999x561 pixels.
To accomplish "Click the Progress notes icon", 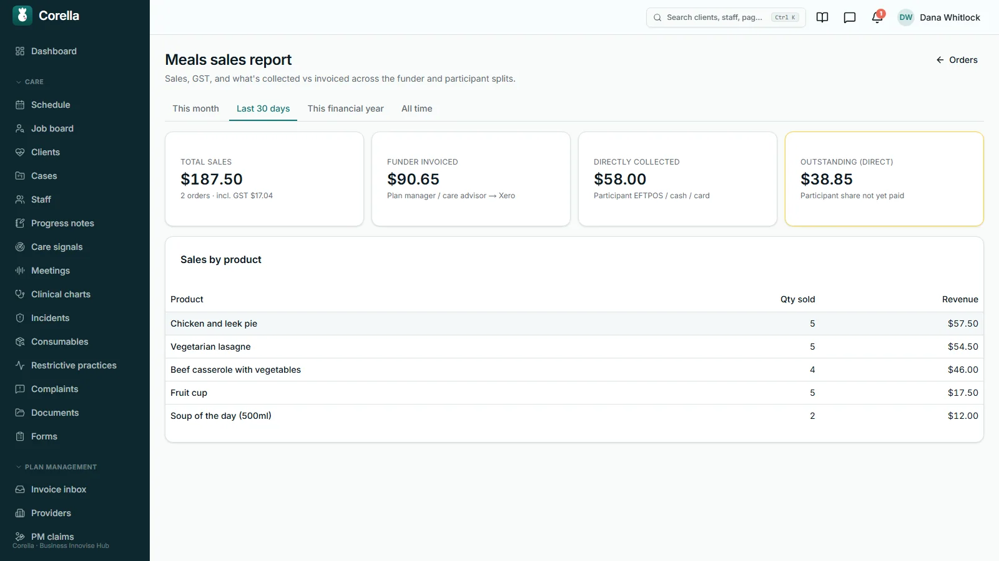I will point(20,223).
